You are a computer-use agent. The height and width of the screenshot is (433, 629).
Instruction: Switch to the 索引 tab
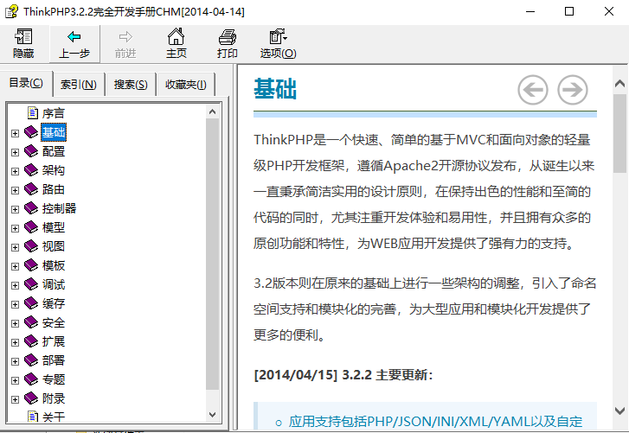tap(78, 85)
